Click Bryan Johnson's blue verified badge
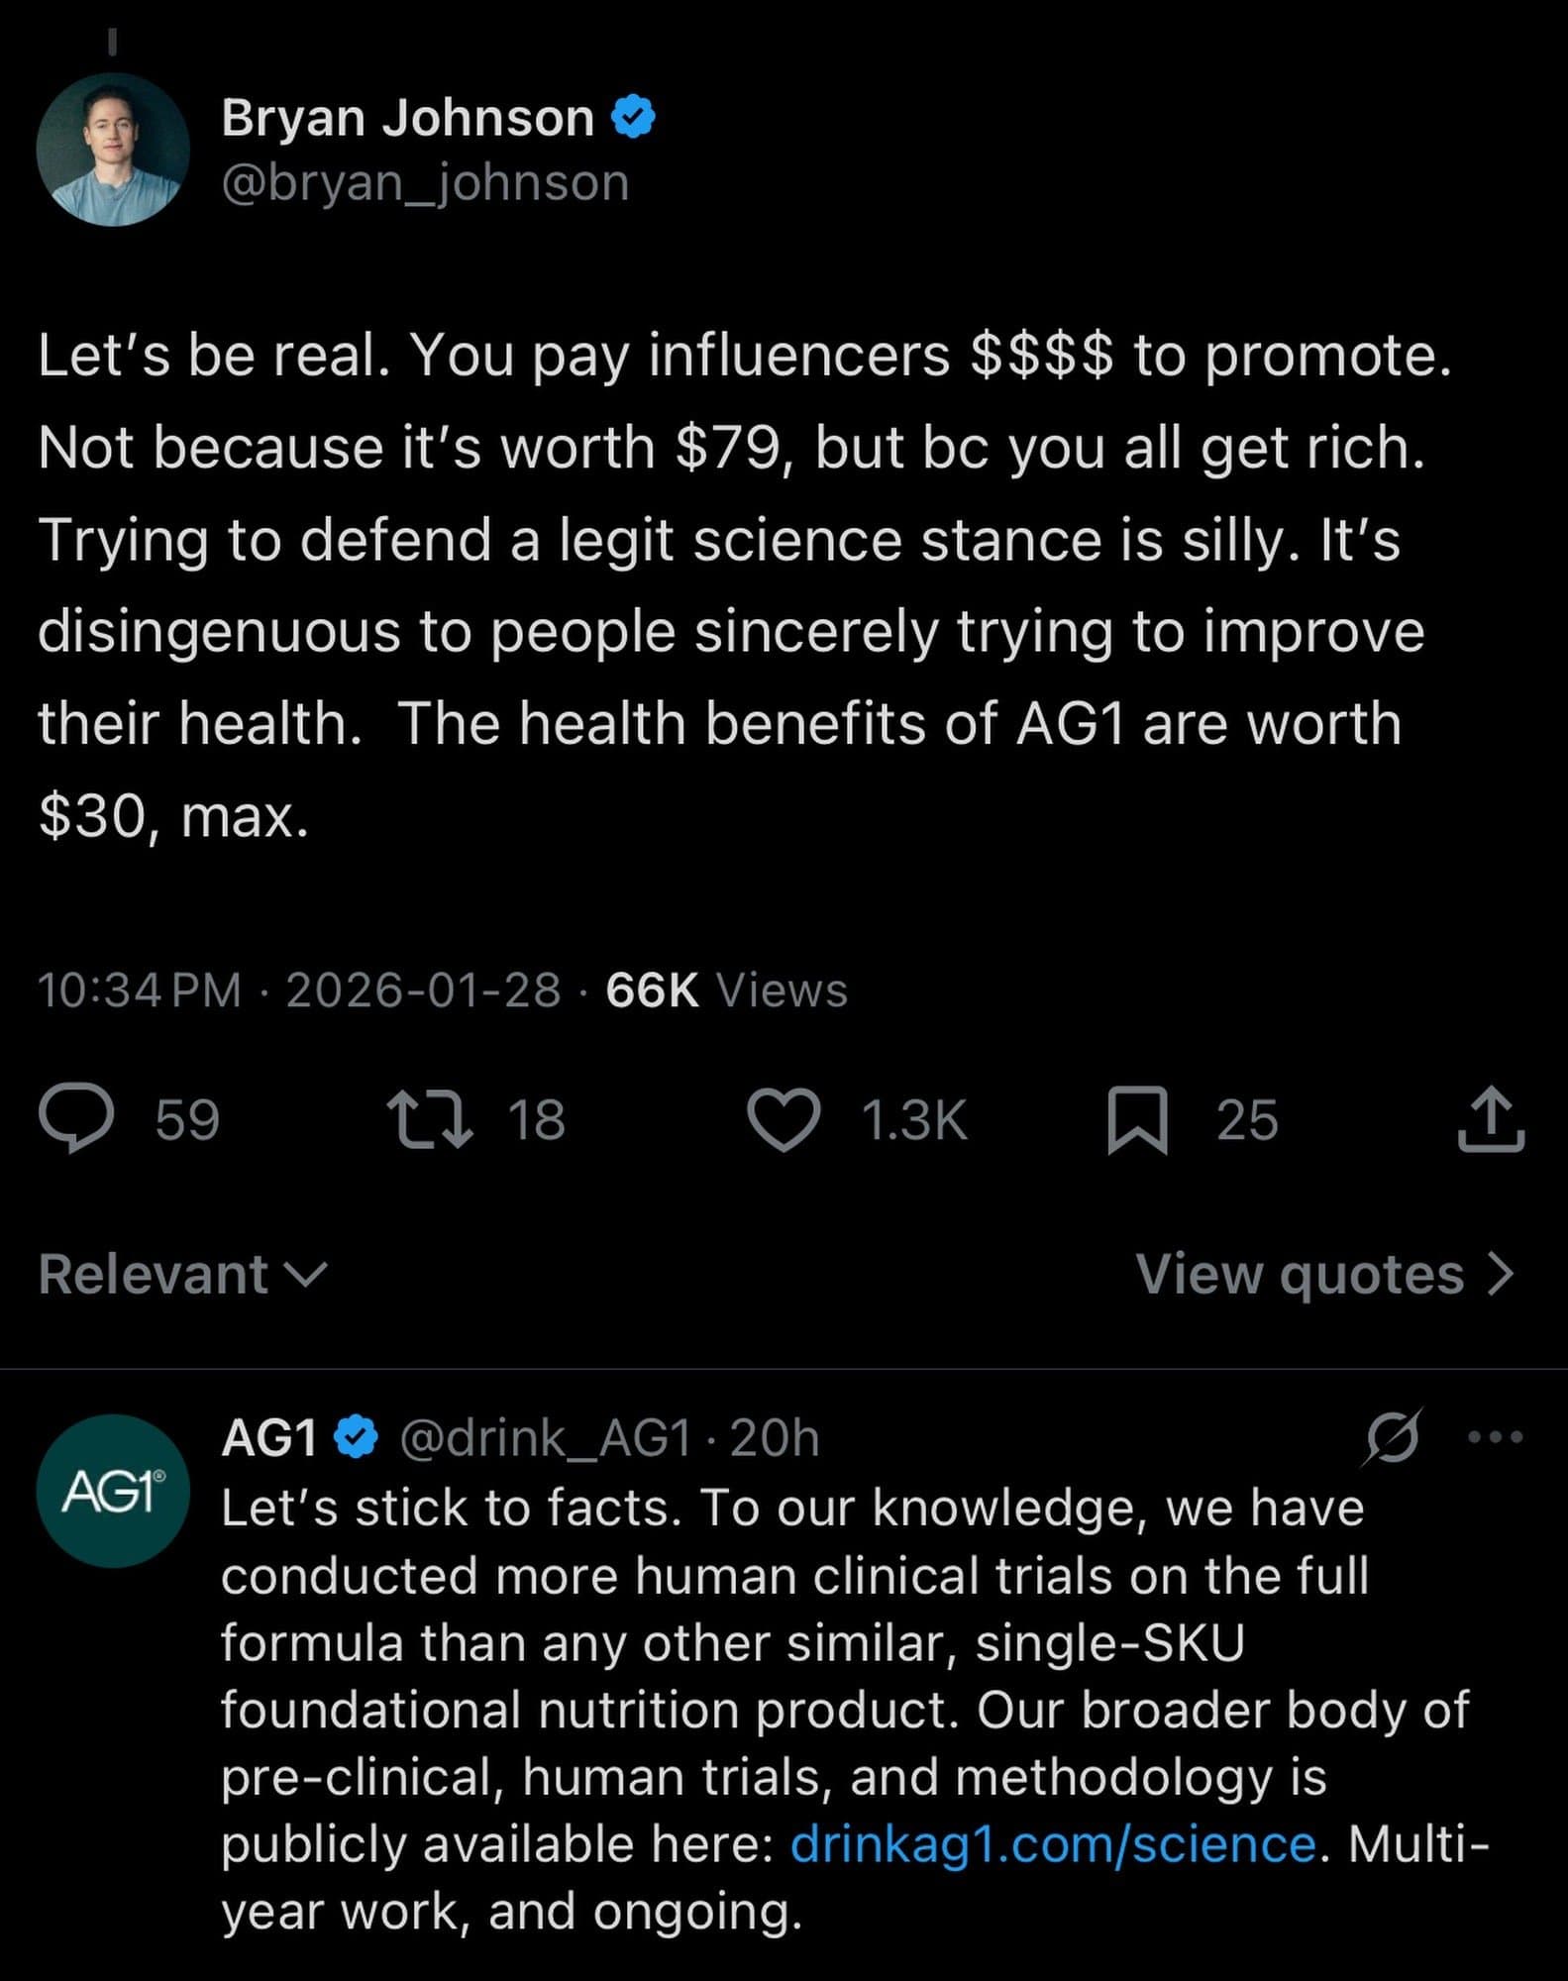Viewport: 1568px width, 1981px height. 633,118
